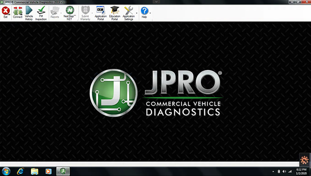Image resolution: width=311 pixels, height=176 pixels.
Task: Launch Next Step NET
Action: pyautogui.click(x=70, y=13)
